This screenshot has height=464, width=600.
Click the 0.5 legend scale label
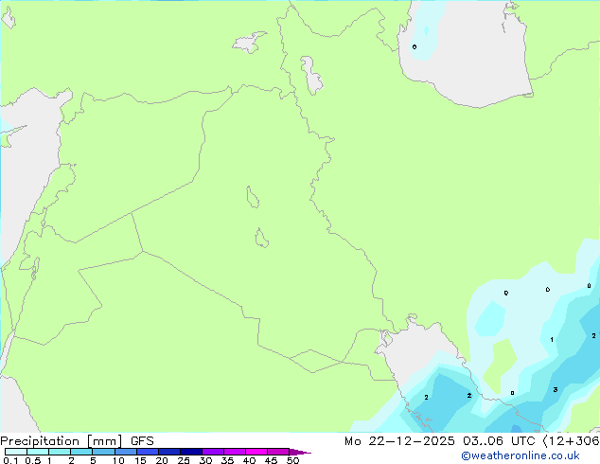coord(33,460)
